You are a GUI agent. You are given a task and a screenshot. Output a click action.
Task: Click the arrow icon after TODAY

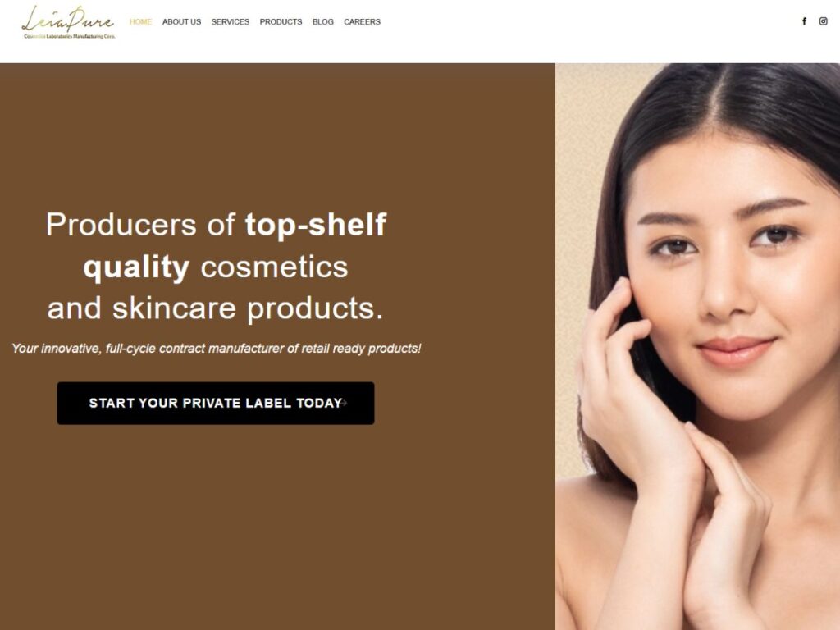click(345, 403)
